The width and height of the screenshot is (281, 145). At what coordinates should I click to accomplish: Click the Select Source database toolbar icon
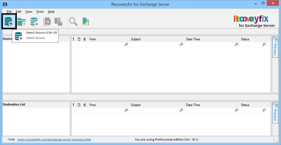[x=9, y=21]
